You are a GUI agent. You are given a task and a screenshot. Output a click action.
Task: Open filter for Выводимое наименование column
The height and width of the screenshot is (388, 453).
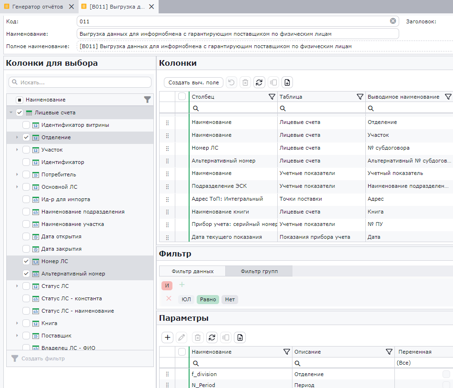click(448, 97)
